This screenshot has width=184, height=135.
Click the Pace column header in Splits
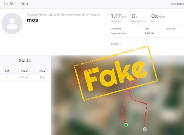point(25,71)
